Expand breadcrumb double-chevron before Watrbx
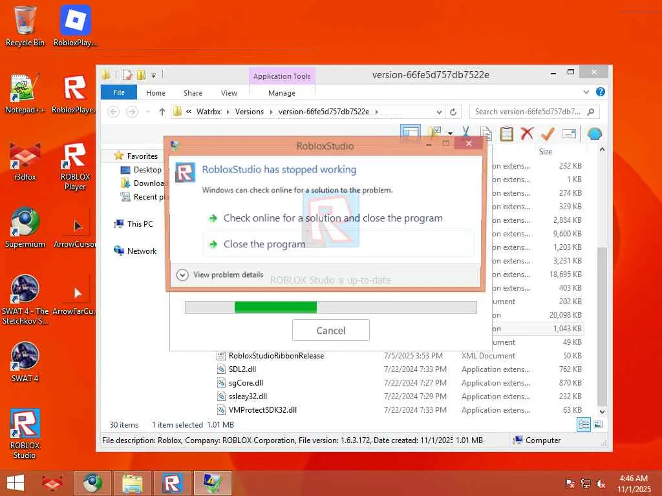 click(x=189, y=112)
